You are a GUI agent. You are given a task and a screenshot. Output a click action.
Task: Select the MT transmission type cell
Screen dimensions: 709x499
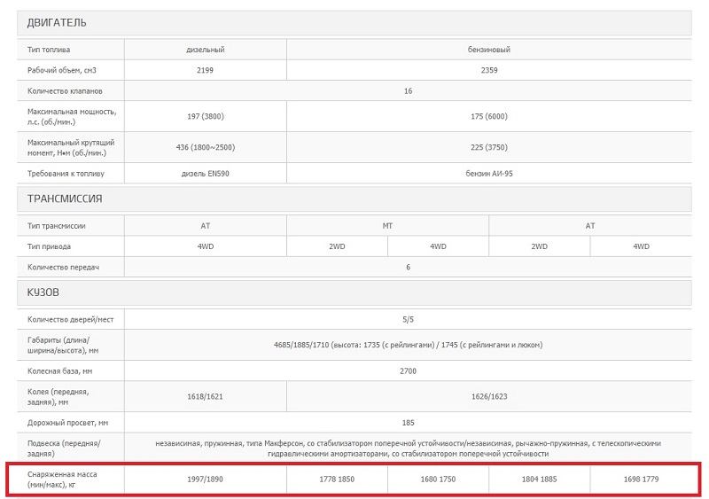pos(387,226)
